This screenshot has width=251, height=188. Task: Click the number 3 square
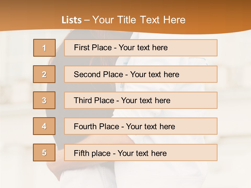(44, 100)
